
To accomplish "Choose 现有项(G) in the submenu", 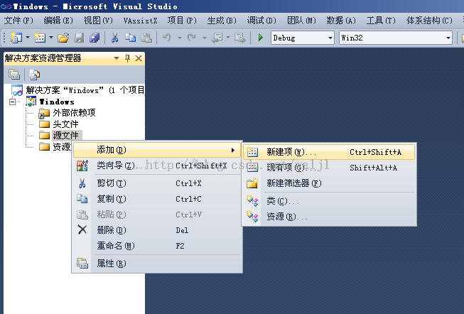I will 329,168.
